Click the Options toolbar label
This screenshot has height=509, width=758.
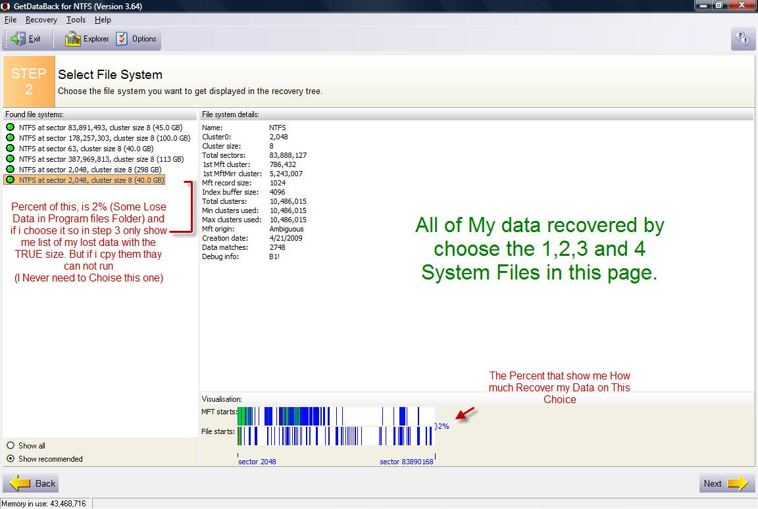[144, 39]
